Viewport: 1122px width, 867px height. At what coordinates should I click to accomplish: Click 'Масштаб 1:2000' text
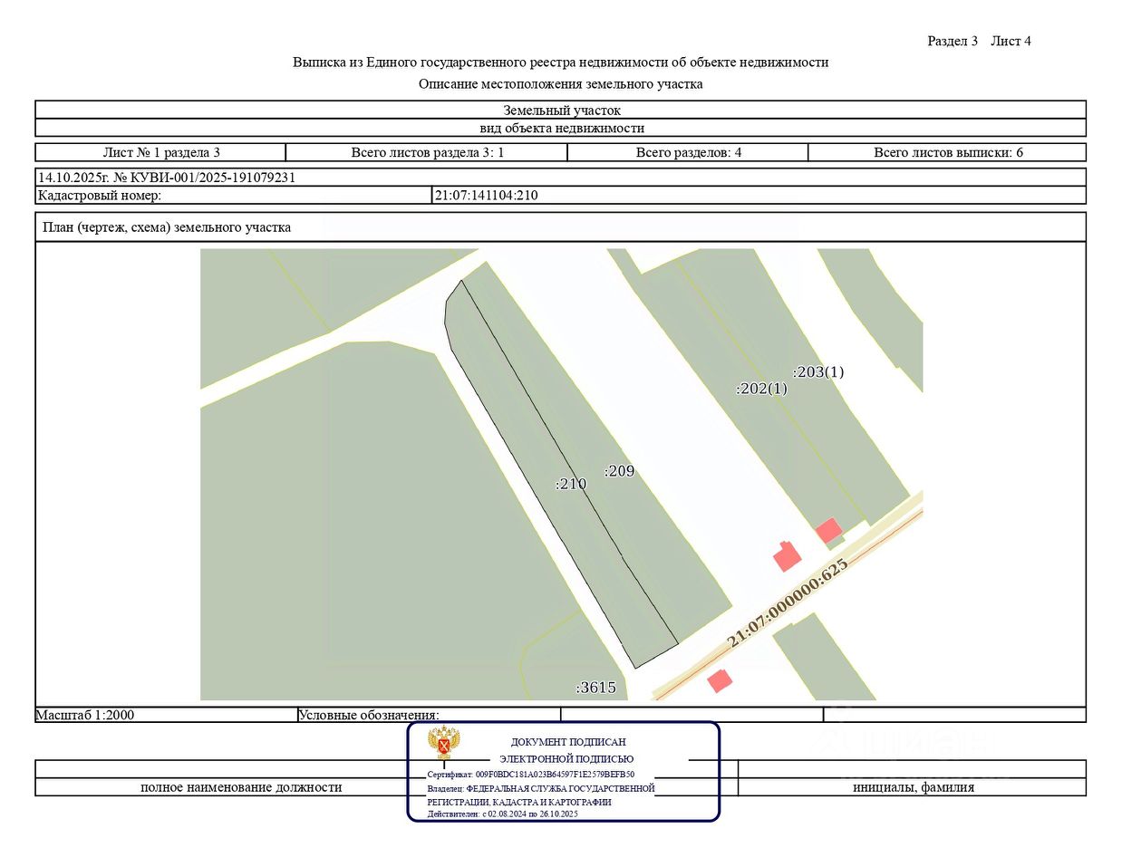tap(85, 715)
